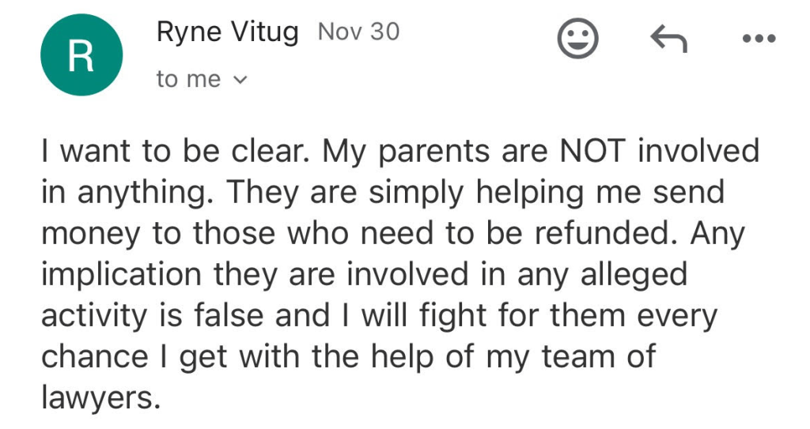
Task: Click the word "team" in the message
Action: coord(583,357)
